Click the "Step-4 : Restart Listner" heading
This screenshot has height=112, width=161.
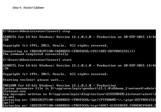[x=28, y=8]
